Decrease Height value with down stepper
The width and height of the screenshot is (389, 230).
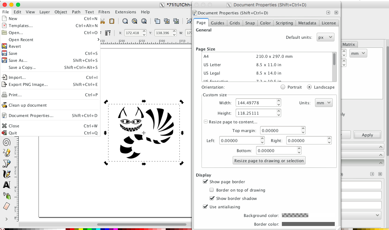[279, 115]
